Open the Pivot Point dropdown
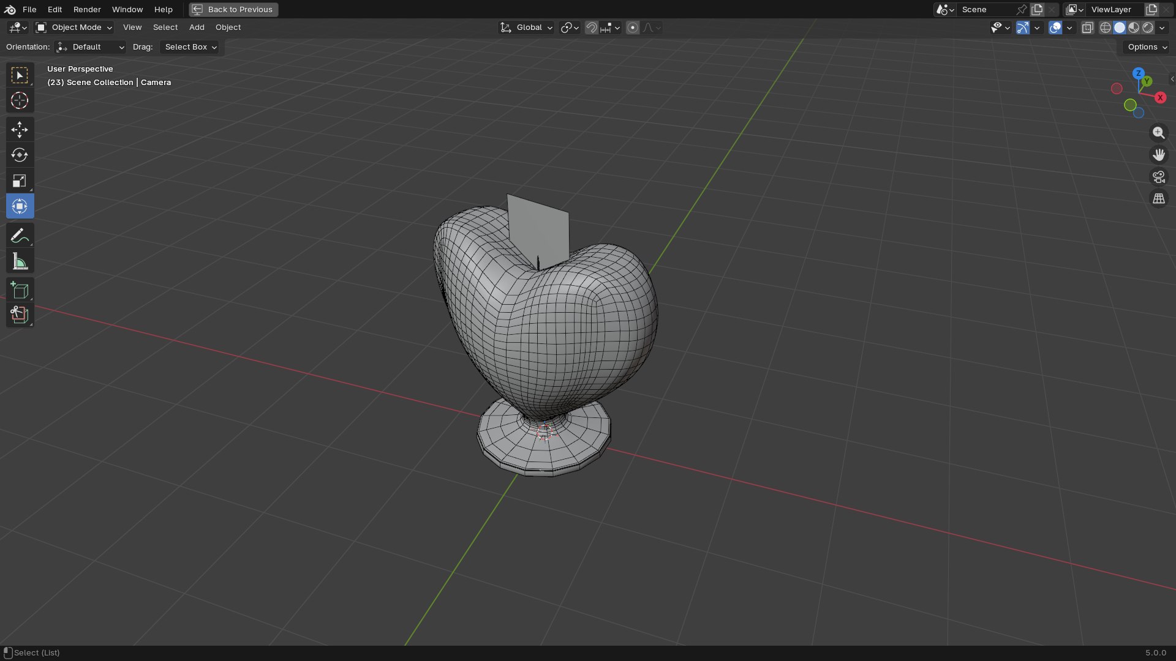This screenshot has height=661, width=1176. coord(570,28)
